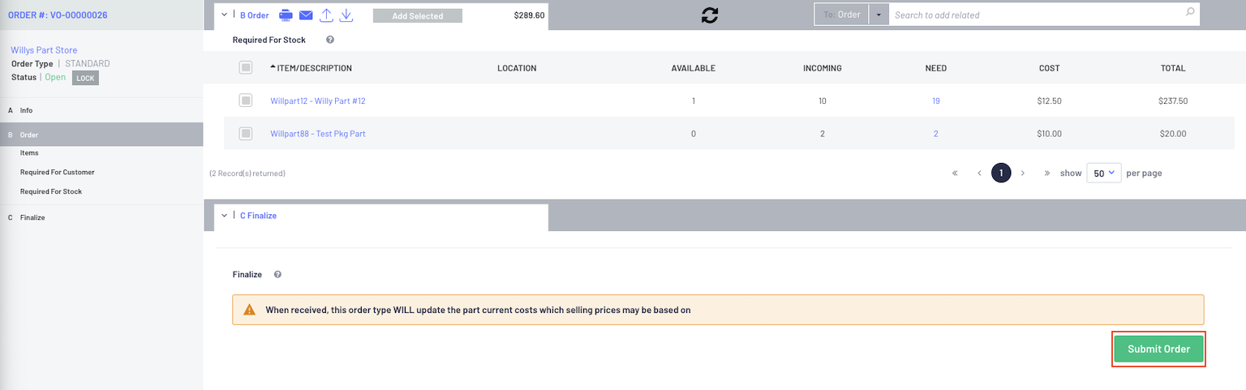Click the $10.00 cost cell
Image resolution: width=1246 pixels, height=390 pixels.
pos(1050,134)
